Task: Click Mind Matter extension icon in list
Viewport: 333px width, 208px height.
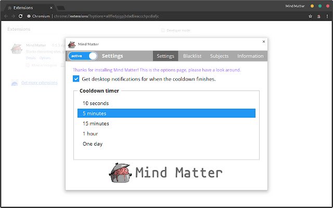Action: coord(16,49)
